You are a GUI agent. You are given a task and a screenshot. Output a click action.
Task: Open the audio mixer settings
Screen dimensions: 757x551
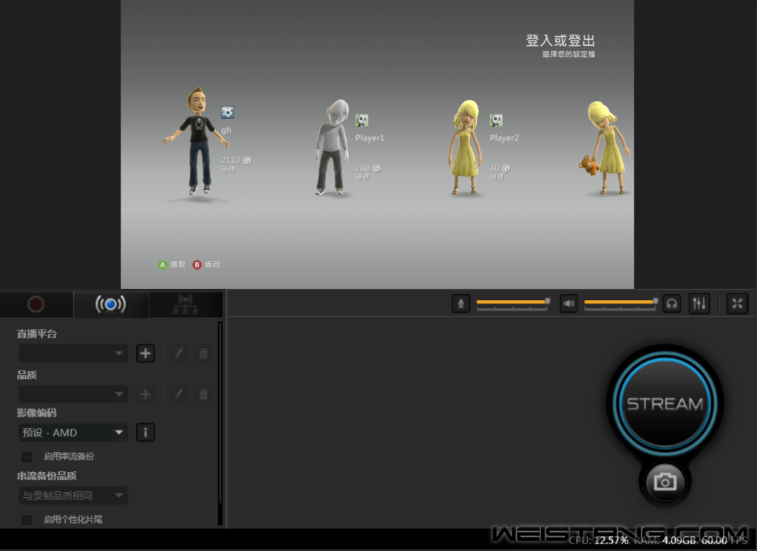tap(699, 304)
